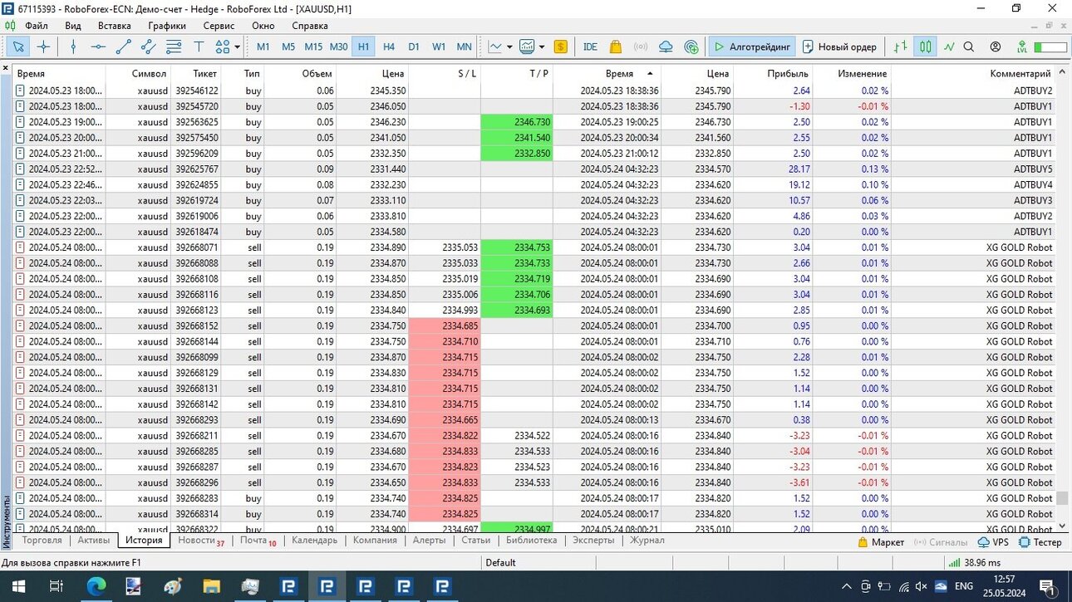
Task: Open the IDE MetaEditor
Action: (590, 46)
